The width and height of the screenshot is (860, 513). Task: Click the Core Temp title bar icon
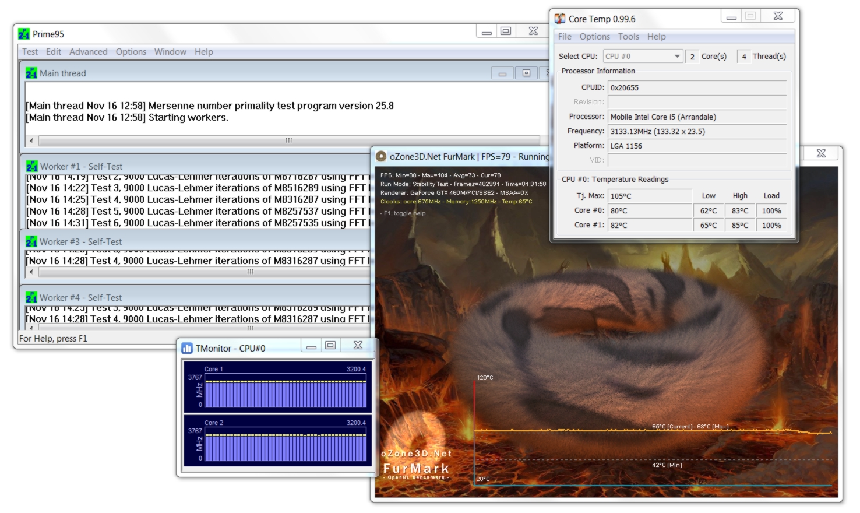(560, 19)
